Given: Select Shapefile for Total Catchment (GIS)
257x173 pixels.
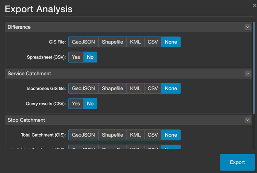Looking at the screenshot, I should pos(112,135).
